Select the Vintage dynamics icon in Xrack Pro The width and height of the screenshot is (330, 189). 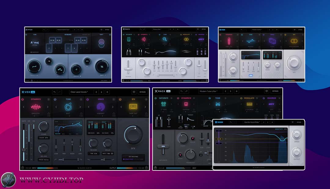point(186,104)
